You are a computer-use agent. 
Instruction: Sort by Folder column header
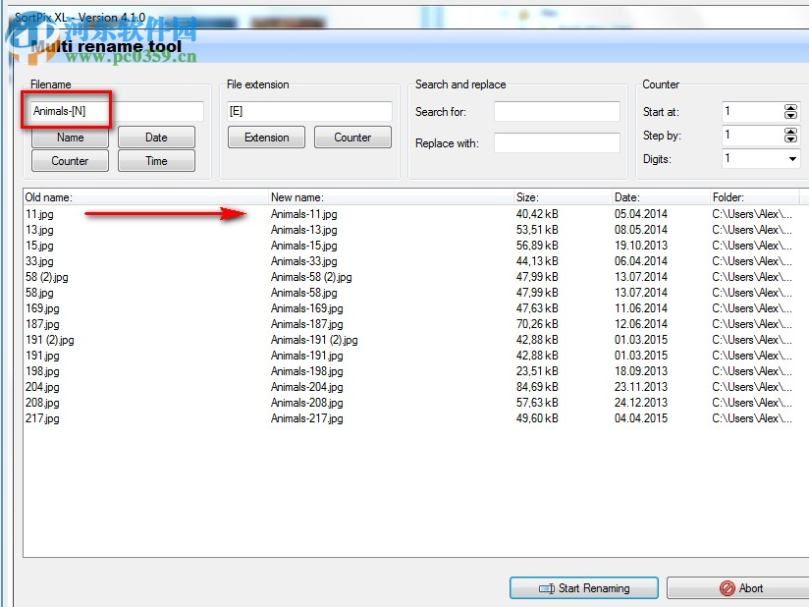(754, 197)
